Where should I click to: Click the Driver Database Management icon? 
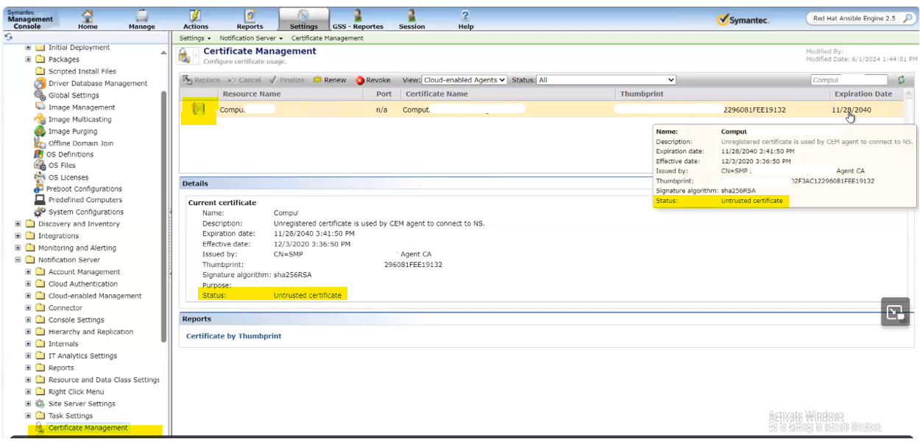click(x=40, y=84)
